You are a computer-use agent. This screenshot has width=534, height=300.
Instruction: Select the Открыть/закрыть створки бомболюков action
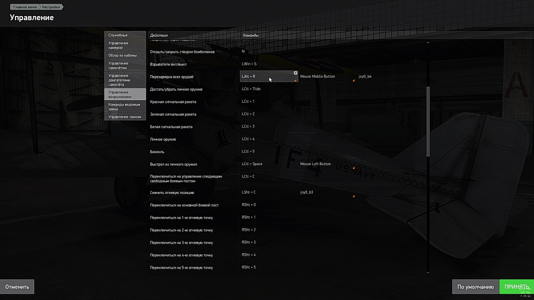pos(182,52)
